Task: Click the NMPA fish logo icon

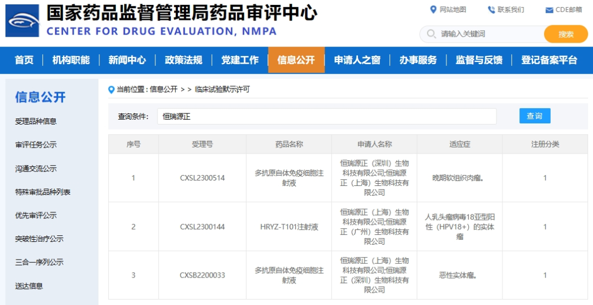Action: click(23, 20)
